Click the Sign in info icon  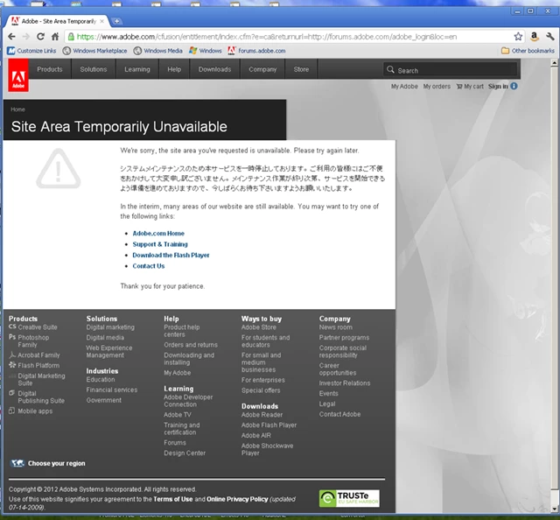tap(514, 86)
